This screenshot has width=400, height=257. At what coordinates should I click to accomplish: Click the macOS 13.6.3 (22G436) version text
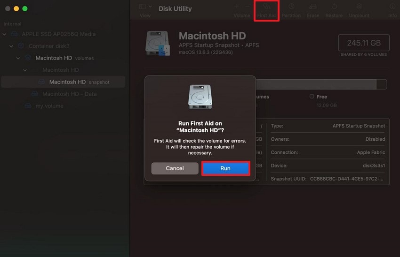[x=206, y=53]
